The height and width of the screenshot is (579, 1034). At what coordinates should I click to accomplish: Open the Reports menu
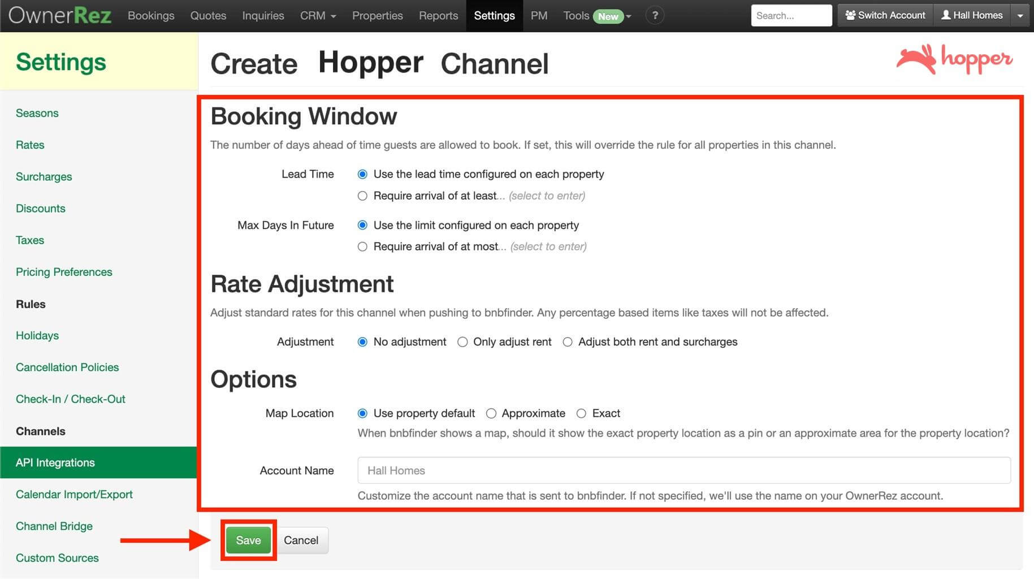(438, 15)
